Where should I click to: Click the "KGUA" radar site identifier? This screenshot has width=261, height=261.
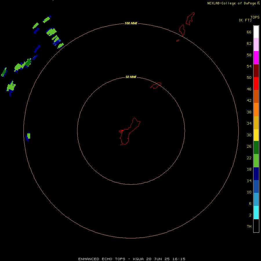pyautogui.click(x=138, y=259)
